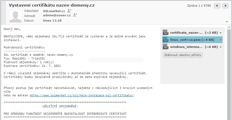
Task: Open the windows_interme attachment file name
Action: pyautogui.click(x=186, y=47)
